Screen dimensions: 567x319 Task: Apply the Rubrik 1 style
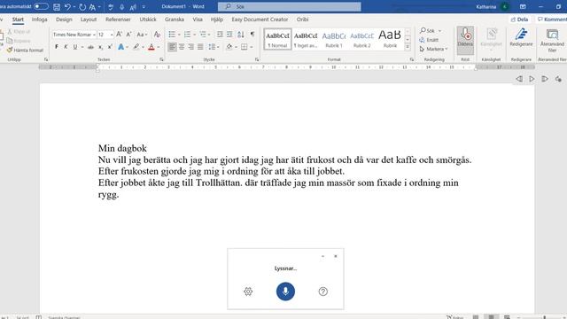pos(334,39)
